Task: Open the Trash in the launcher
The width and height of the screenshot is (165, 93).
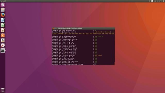Action: [x=3, y=90]
